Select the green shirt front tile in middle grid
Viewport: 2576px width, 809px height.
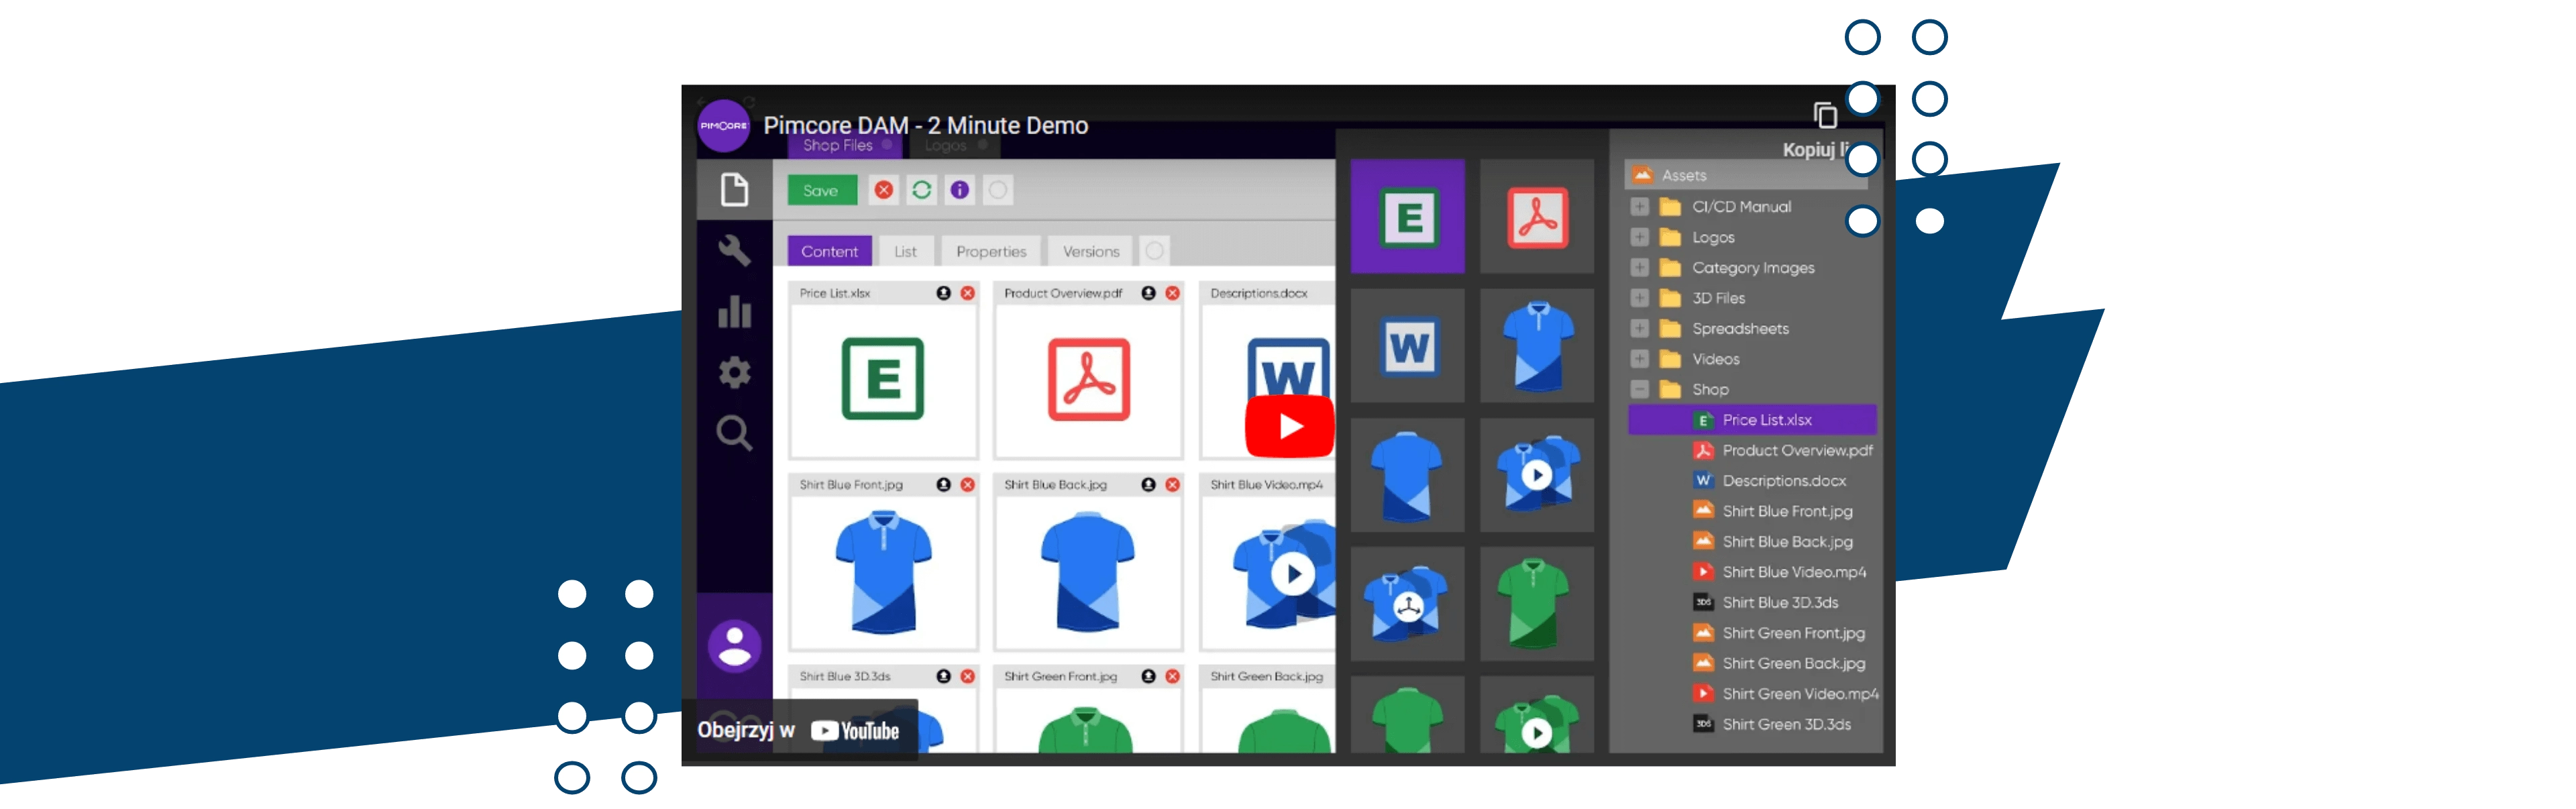(1537, 604)
